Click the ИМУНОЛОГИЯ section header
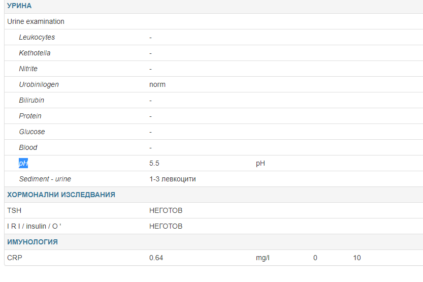This screenshot has width=423, height=282. 32,242
